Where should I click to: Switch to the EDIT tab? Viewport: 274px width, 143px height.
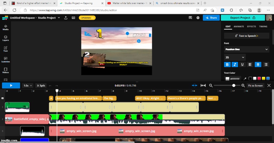[x=228, y=26]
